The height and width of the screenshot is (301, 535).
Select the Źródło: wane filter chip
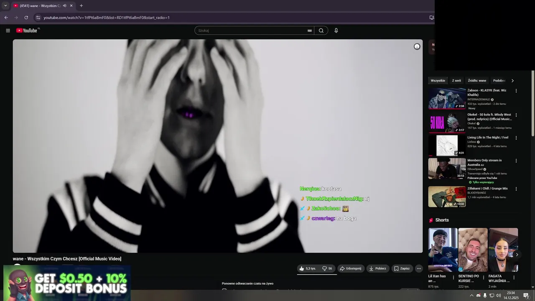coord(477,81)
